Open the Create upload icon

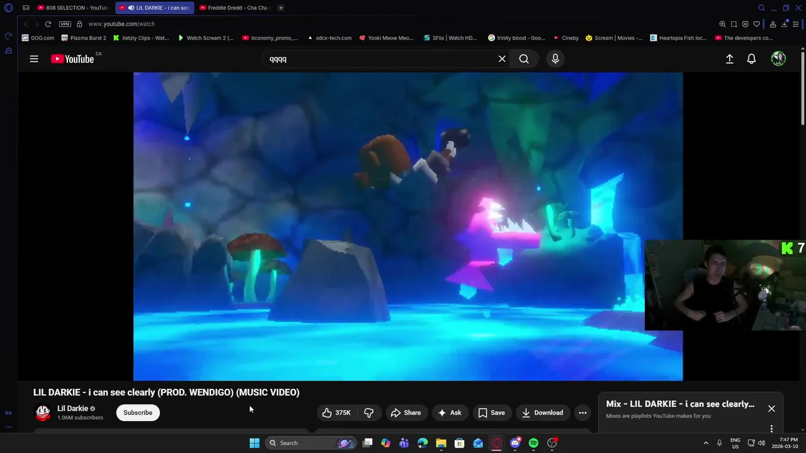coord(729,59)
